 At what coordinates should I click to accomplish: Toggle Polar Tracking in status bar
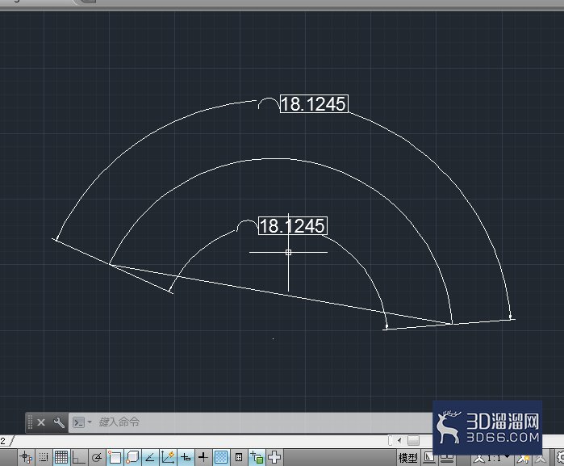[x=96, y=457]
